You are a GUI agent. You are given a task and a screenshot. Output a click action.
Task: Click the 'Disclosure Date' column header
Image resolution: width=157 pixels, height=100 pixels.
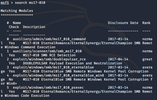(x=123, y=23)
